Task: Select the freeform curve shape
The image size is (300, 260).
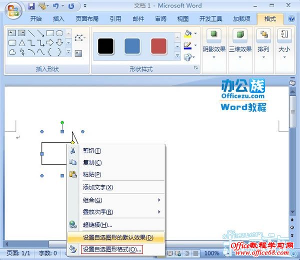Action: (12, 52)
